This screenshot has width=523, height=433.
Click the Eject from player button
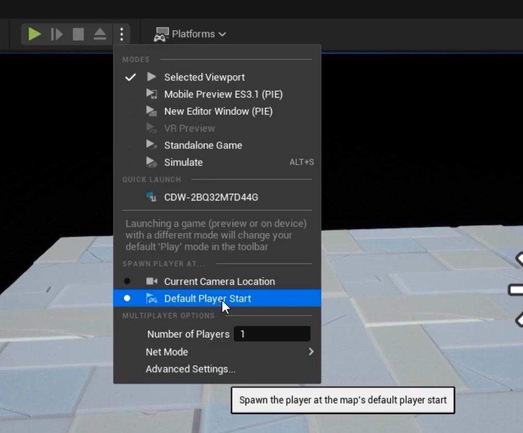pyautogui.click(x=100, y=34)
